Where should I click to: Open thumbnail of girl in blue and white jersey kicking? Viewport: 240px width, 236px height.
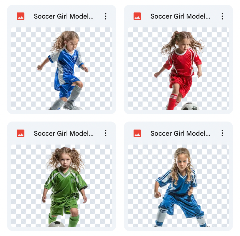click(62, 69)
